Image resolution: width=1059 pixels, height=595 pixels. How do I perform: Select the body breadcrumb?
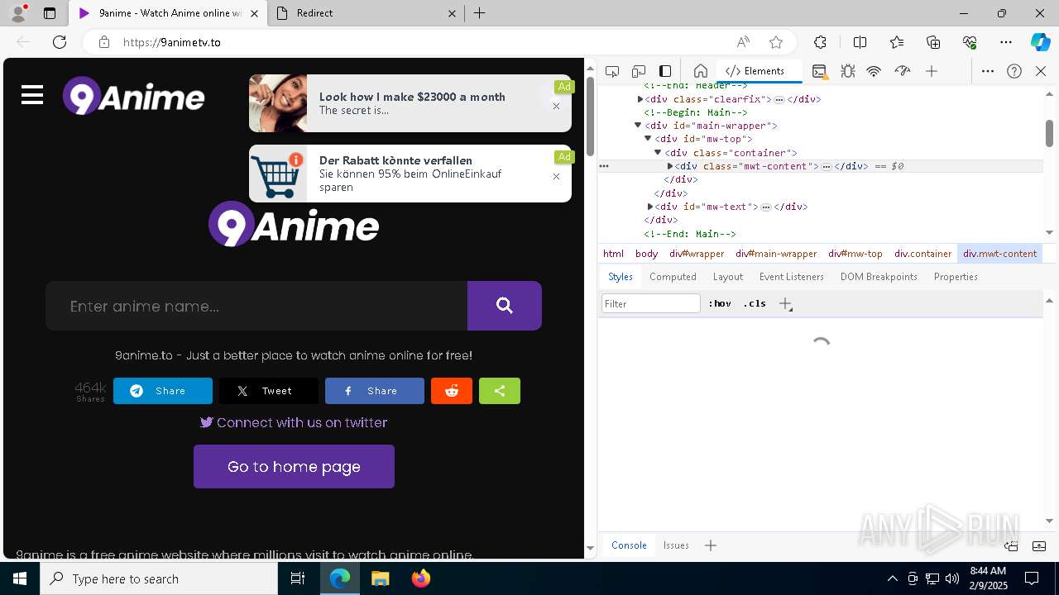click(646, 254)
